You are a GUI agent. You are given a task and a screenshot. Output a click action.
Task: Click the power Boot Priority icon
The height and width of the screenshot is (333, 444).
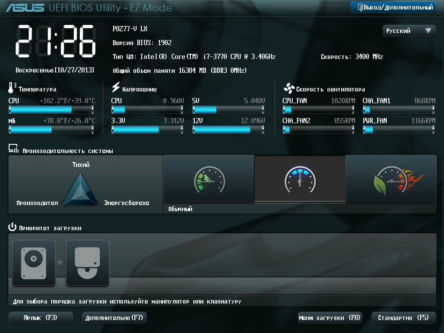(x=12, y=227)
